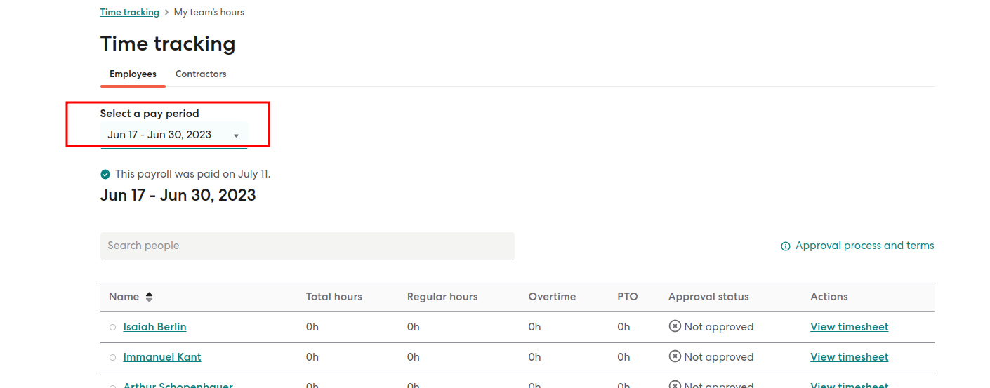Screen dimensions: 990x388
Task: Select the circle next to Isaiah Berlin
Action: pyautogui.click(x=112, y=328)
